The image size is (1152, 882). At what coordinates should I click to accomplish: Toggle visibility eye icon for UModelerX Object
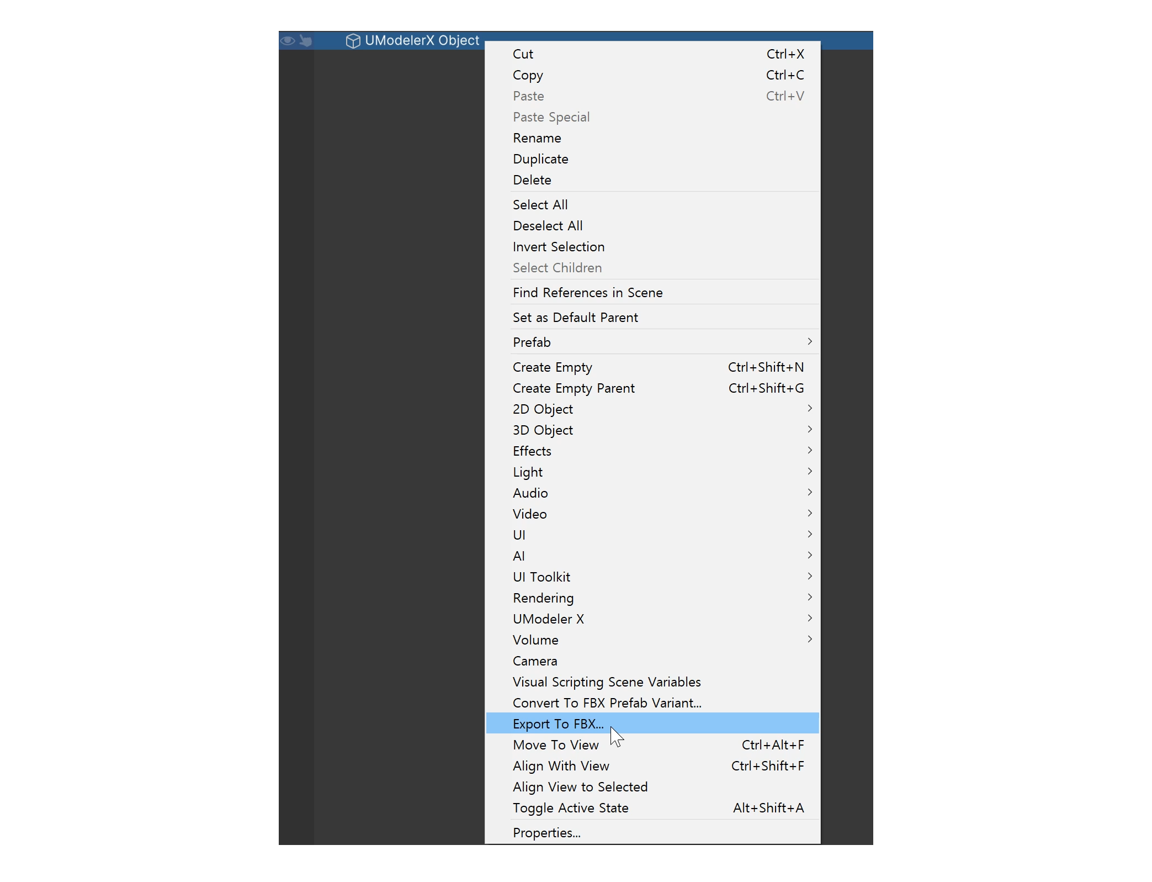(288, 40)
